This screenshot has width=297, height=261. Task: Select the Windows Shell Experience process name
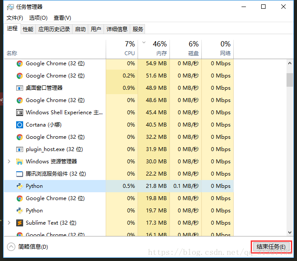coord(64,113)
